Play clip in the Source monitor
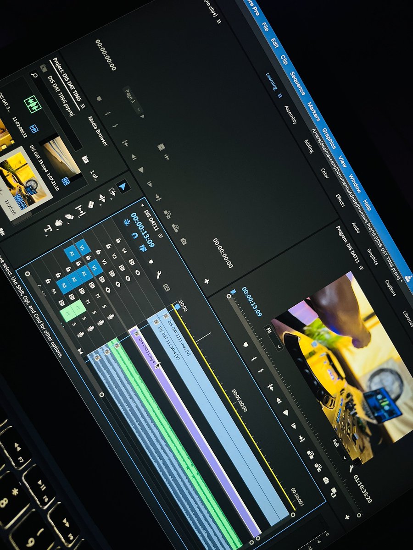Viewport: 413px width, 550px height. tap(141, 170)
